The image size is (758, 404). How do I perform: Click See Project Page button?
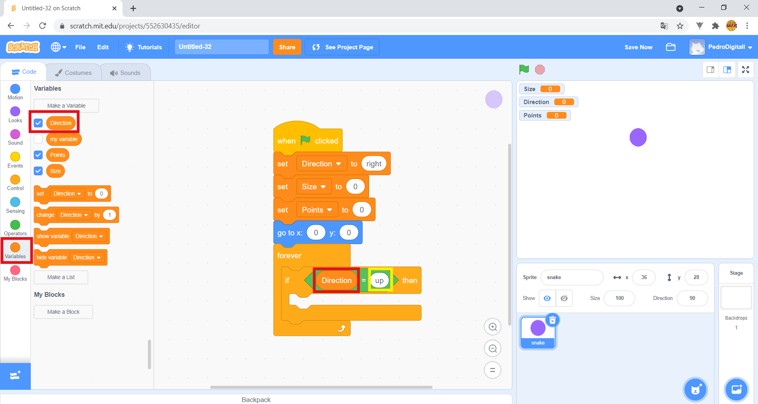point(342,47)
